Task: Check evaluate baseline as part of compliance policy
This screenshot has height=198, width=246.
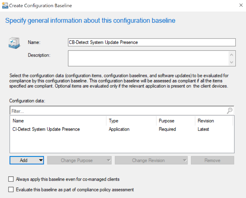Action: (x=11, y=190)
